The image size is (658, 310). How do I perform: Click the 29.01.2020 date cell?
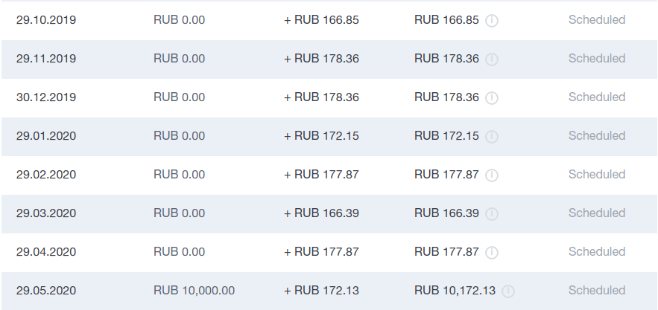coord(46,136)
